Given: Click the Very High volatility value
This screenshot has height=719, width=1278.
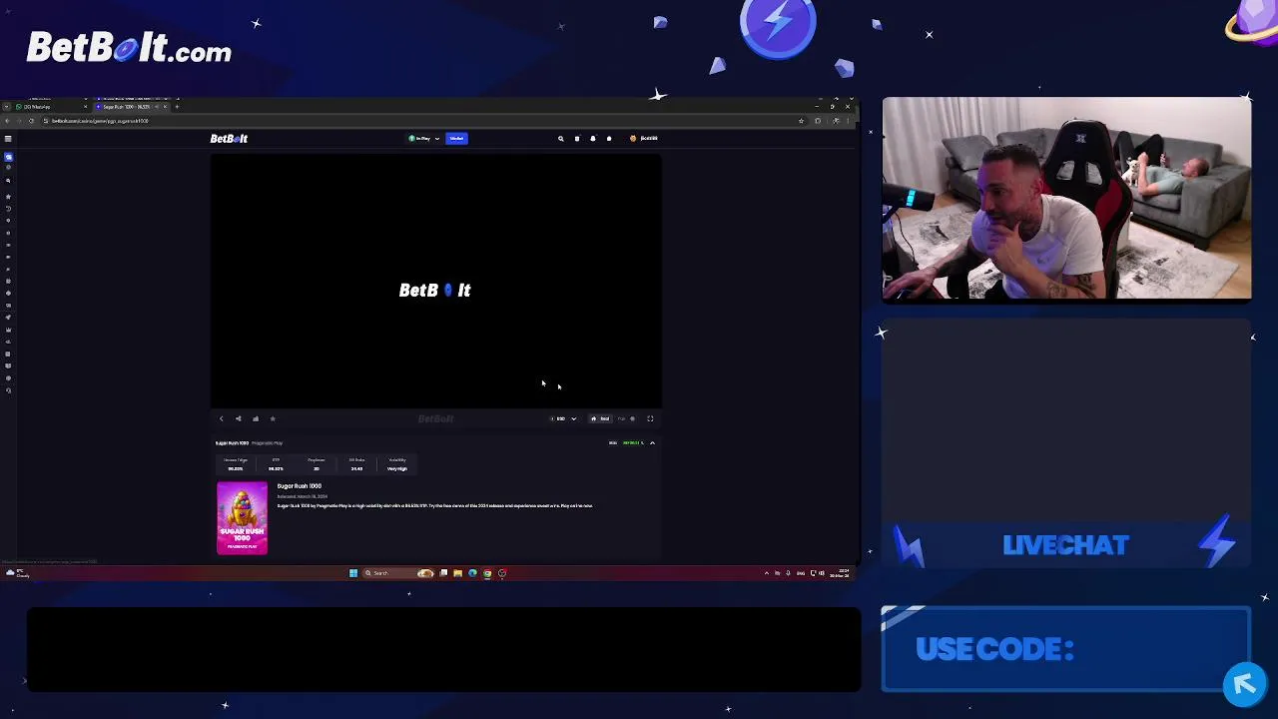Looking at the screenshot, I should (397, 468).
